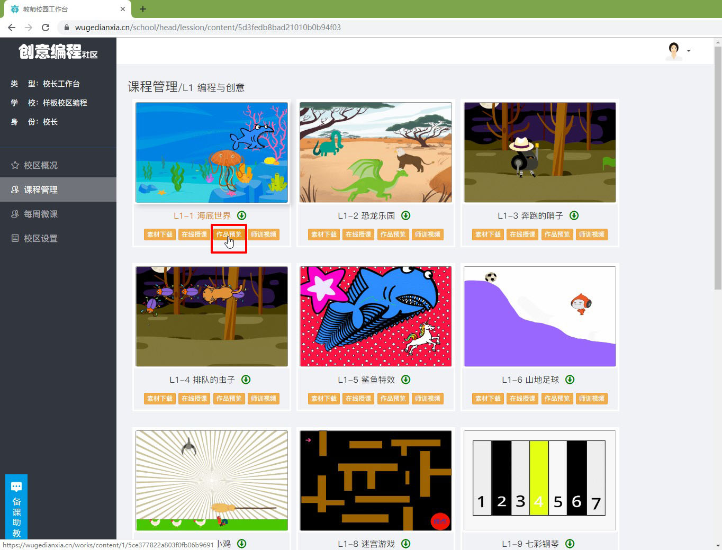Click 素材下载 for L1-1 海底世界
Screen dimensions: 722x550
click(x=160, y=235)
